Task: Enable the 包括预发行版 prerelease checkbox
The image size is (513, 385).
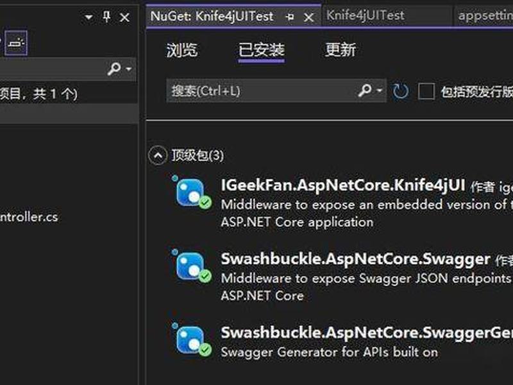Action: pos(426,91)
